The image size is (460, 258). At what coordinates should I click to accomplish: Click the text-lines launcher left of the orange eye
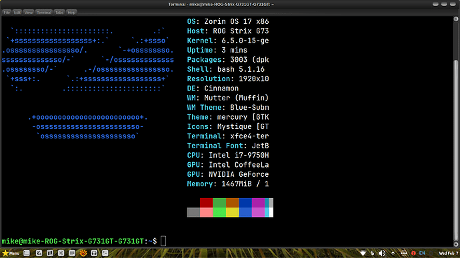[72, 253]
